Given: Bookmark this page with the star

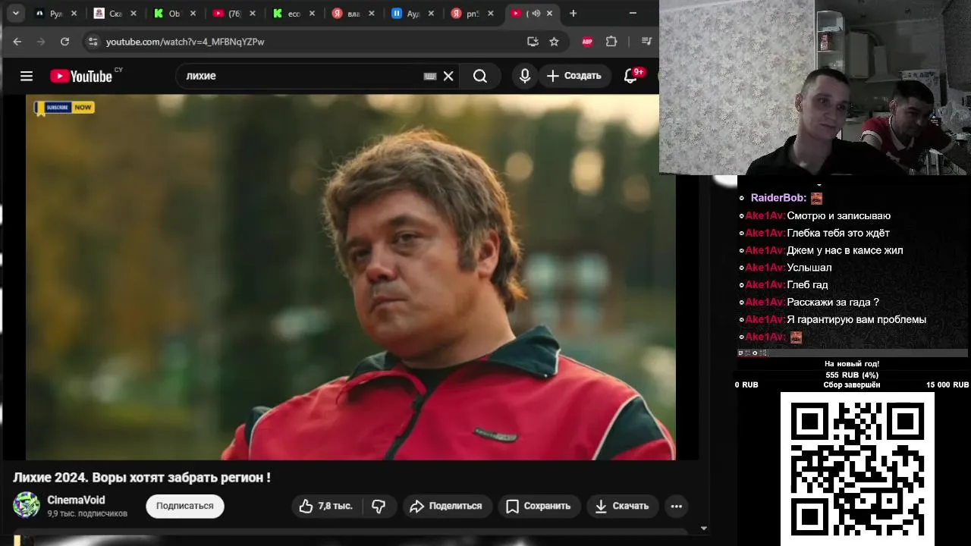Looking at the screenshot, I should point(554,42).
